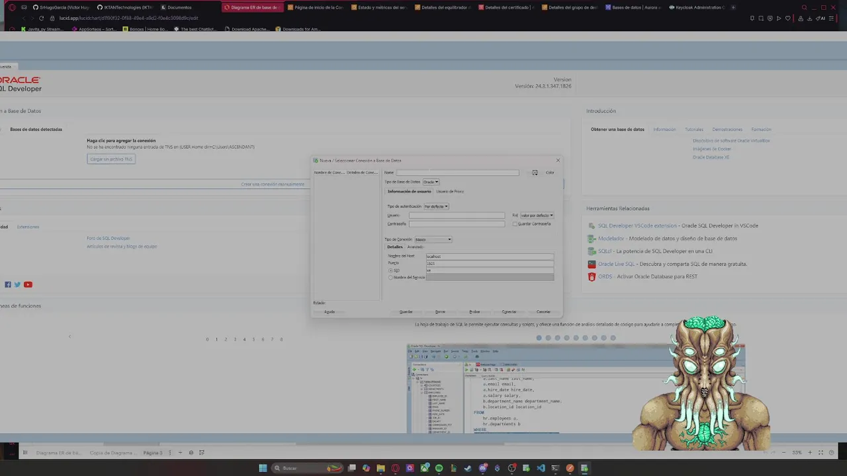This screenshot has height=476, width=847.
Task: Switch to the Información tab in Introducción
Action: 664,130
